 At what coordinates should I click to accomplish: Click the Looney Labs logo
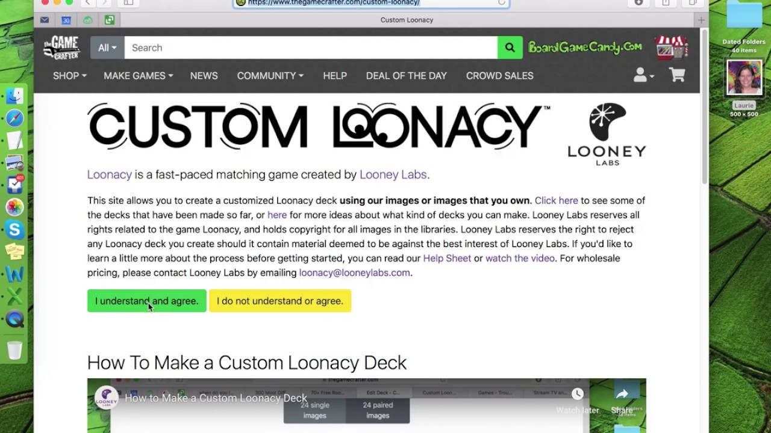point(607,134)
